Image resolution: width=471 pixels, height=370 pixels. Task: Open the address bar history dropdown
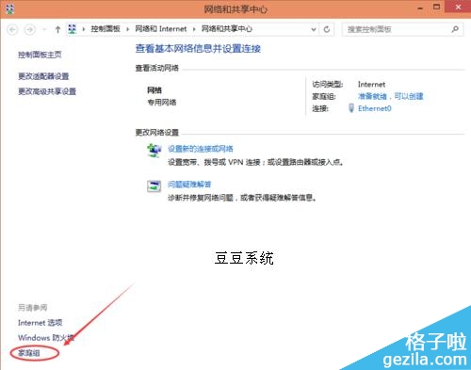[x=314, y=29]
